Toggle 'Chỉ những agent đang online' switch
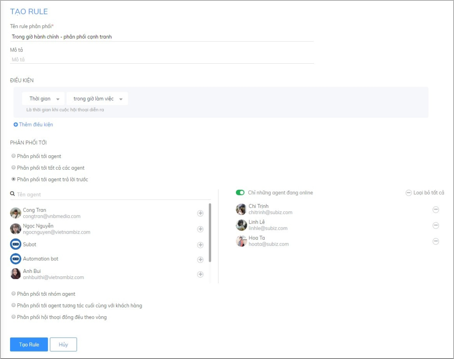The width and height of the screenshot is (454, 359). tap(240, 193)
